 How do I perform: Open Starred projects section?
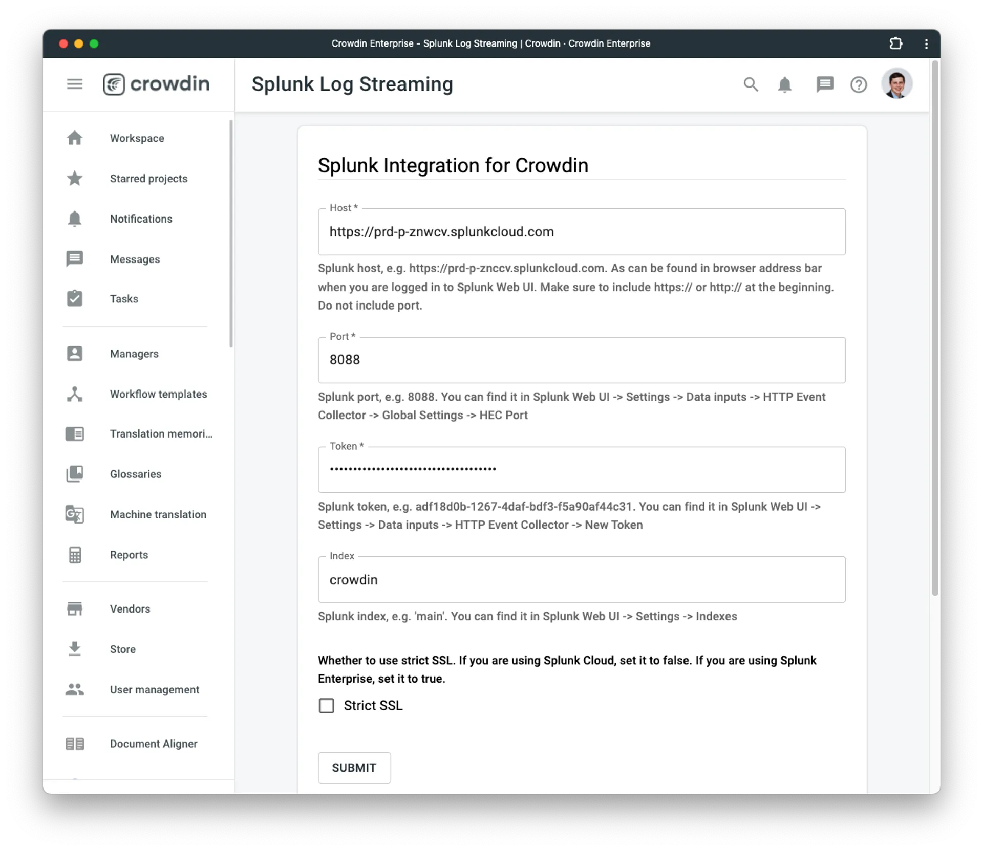[x=149, y=178]
